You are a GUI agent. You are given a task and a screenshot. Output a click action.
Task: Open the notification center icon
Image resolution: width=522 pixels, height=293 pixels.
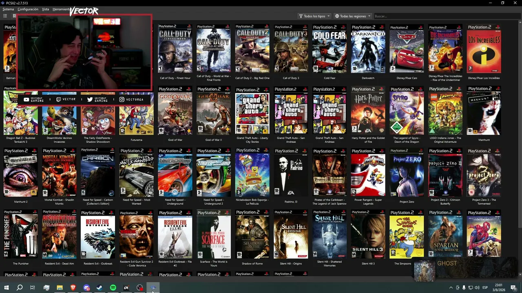click(513, 288)
